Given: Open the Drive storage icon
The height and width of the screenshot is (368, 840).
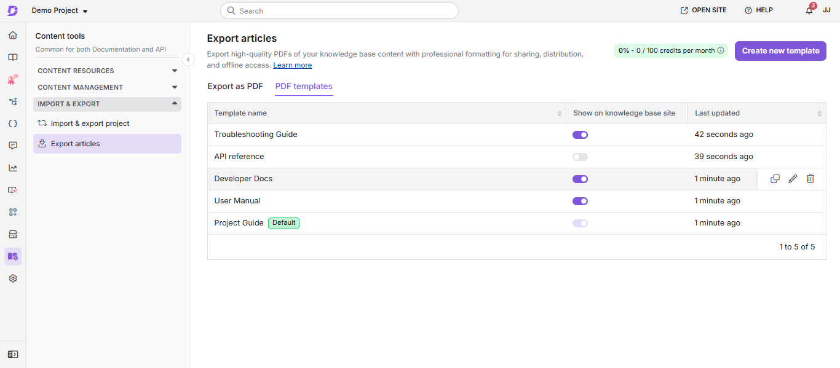Looking at the screenshot, I should click(13, 234).
